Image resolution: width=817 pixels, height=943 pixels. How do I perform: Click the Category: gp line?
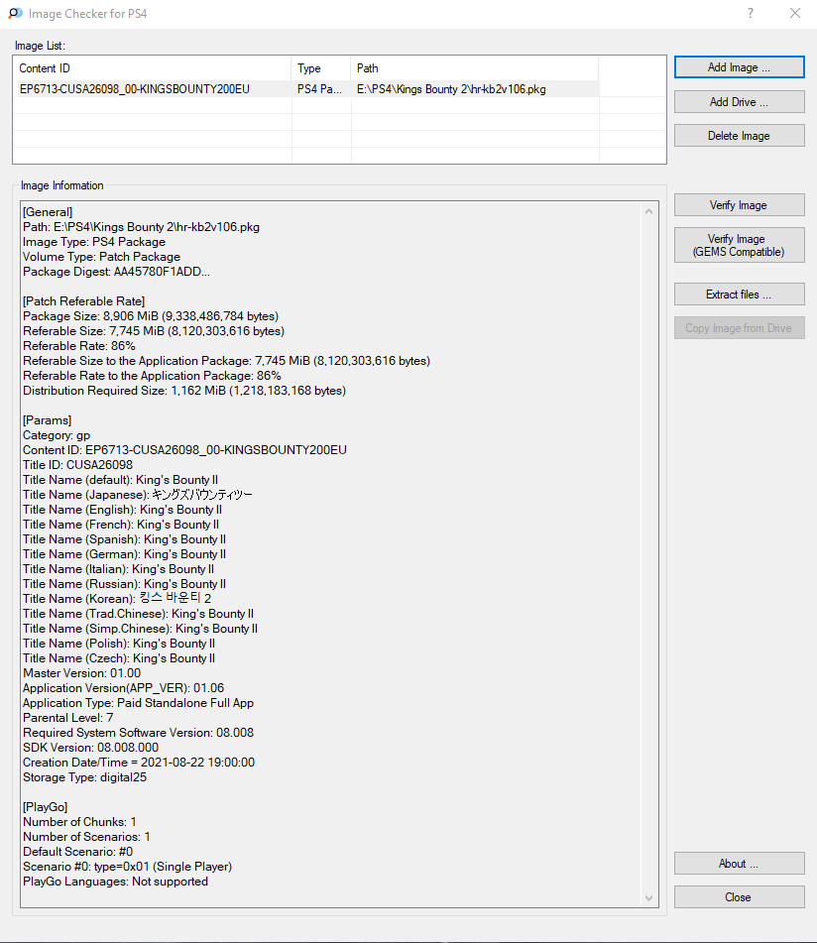(57, 435)
